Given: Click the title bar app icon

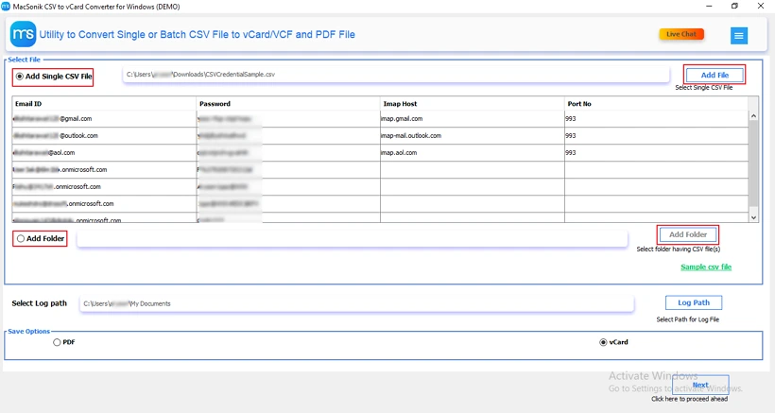Looking at the screenshot, I should click(6, 7).
